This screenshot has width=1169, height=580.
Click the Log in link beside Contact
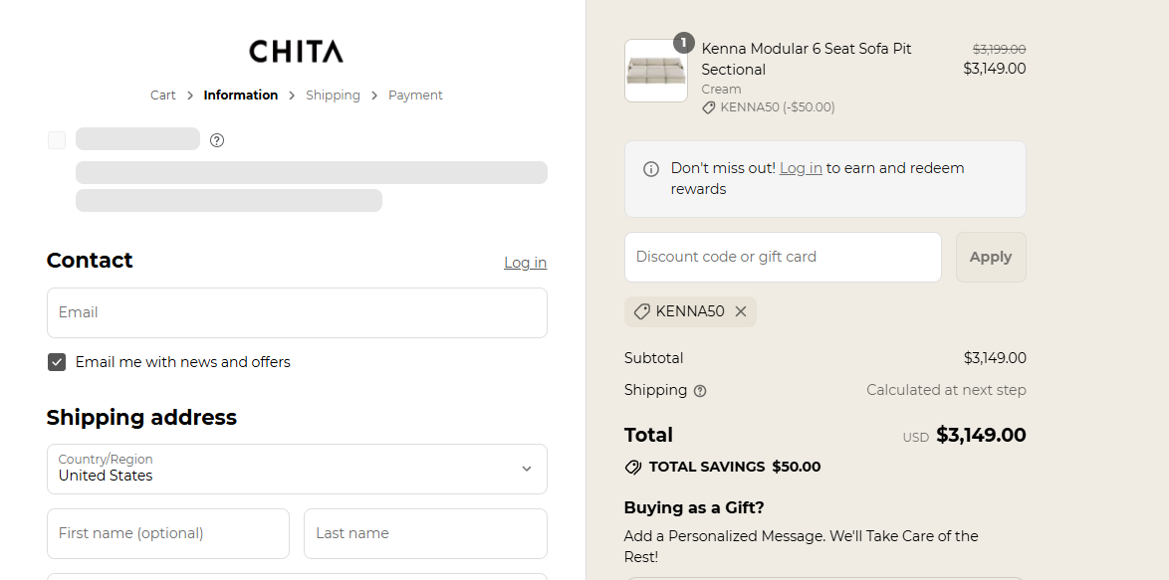click(525, 263)
